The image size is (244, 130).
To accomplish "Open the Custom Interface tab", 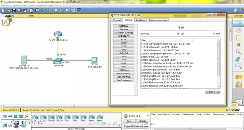I will click(x=158, y=20).
